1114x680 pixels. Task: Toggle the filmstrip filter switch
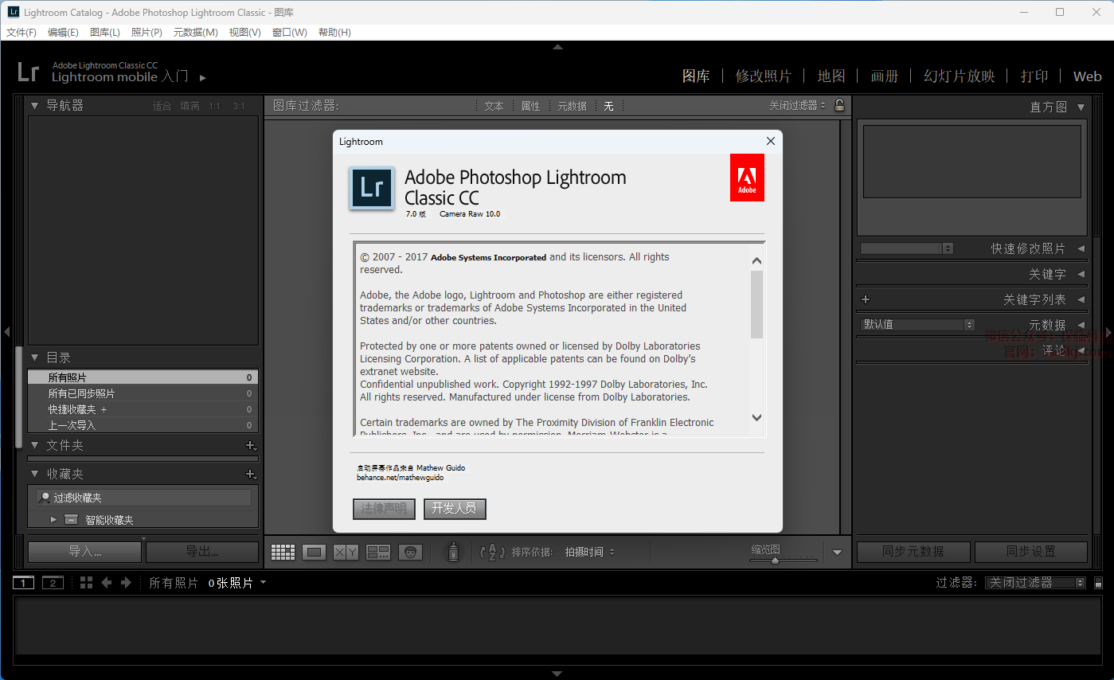pos(1098,583)
